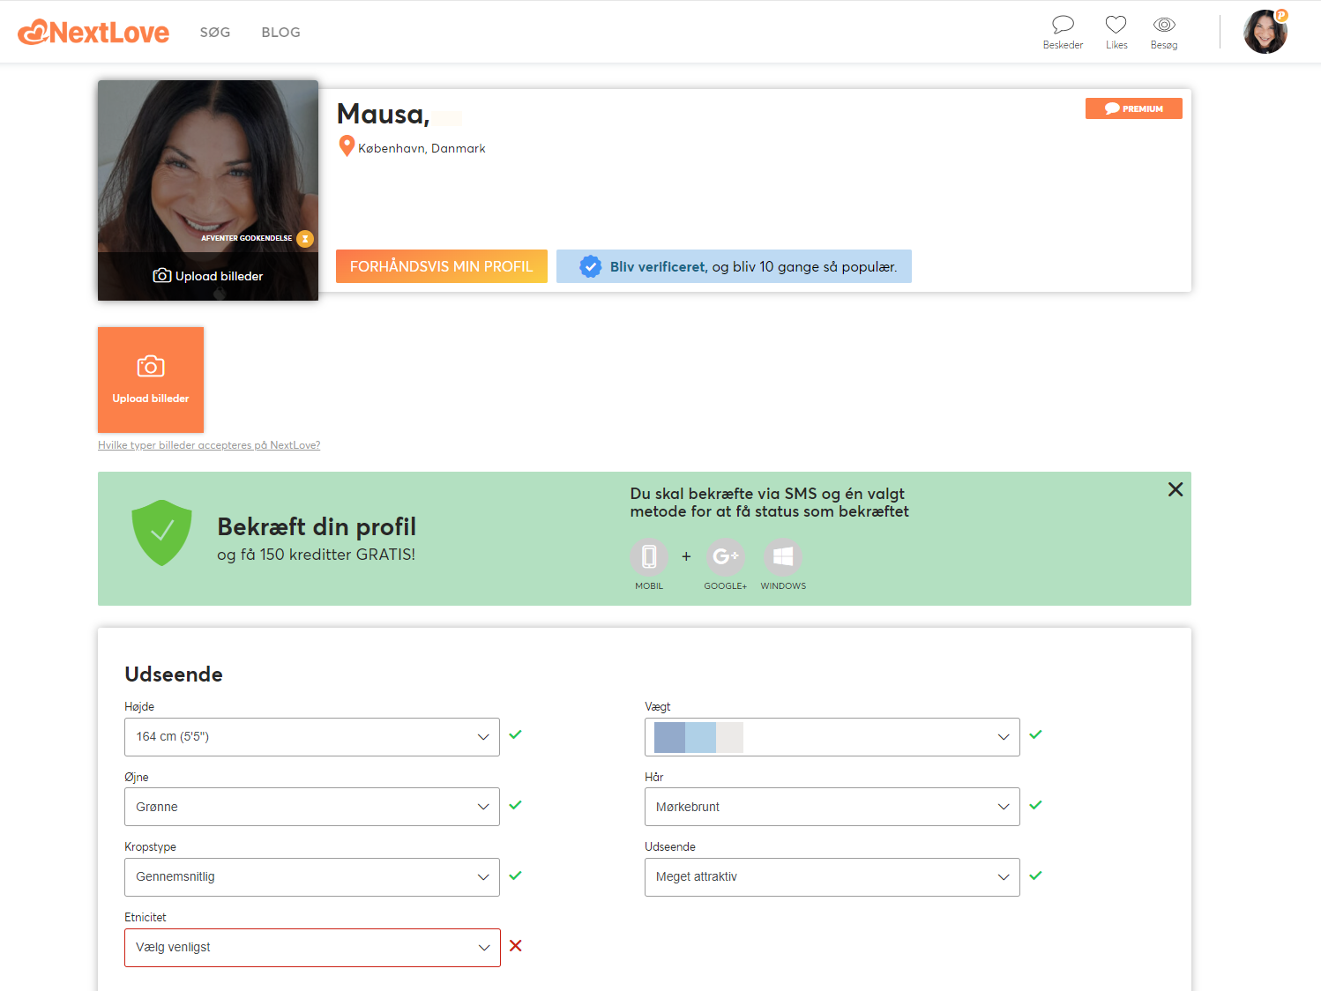Open the user avatar menu in header
Viewport: 1321px width, 991px height.
click(1265, 32)
